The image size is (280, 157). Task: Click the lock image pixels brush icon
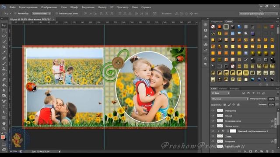(x=229, y=105)
